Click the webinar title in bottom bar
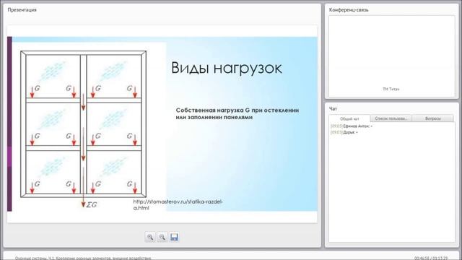This screenshot has width=462, height=260. coord(83,258)
